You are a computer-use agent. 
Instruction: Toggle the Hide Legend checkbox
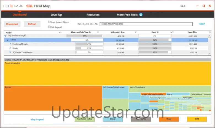click(49, 27)
